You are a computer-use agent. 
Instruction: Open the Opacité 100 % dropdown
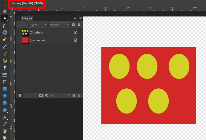click(x=38, y=25)
